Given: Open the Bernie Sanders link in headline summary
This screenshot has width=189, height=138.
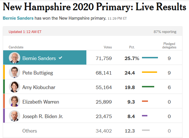Looking at the screenshot, I should [x=18, y=18].
